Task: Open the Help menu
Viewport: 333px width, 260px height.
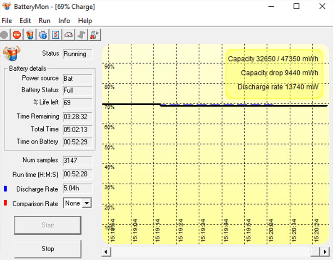Action: tap(85, 20)
